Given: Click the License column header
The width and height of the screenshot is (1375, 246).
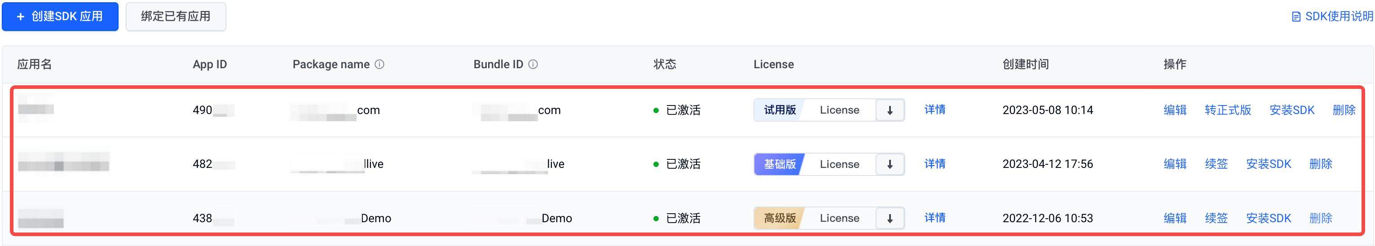Looking at the screenshot, I should (x=773, y=65).
